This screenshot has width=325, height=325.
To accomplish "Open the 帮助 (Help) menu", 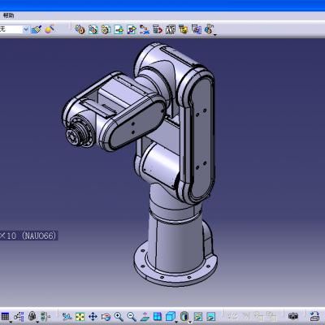I will point(8,15).
